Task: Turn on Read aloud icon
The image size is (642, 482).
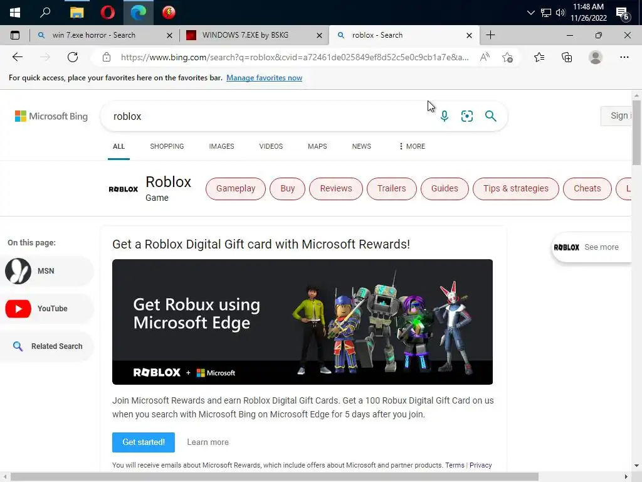Action: (x=485, y=57)
